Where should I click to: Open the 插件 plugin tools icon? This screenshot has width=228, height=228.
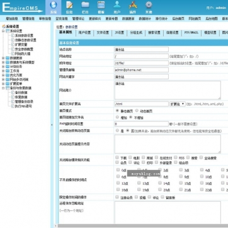[133, 5]
